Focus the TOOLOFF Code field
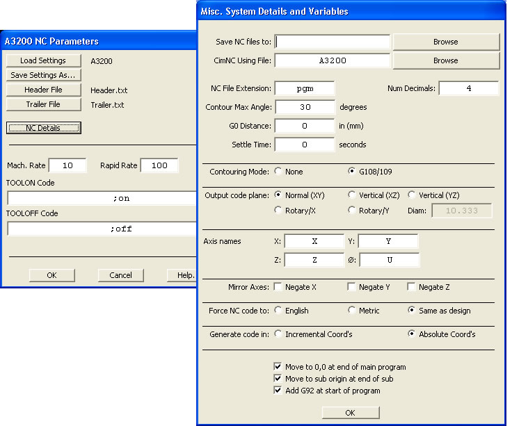This screenshot has height=426, width=512. point(102,229)
